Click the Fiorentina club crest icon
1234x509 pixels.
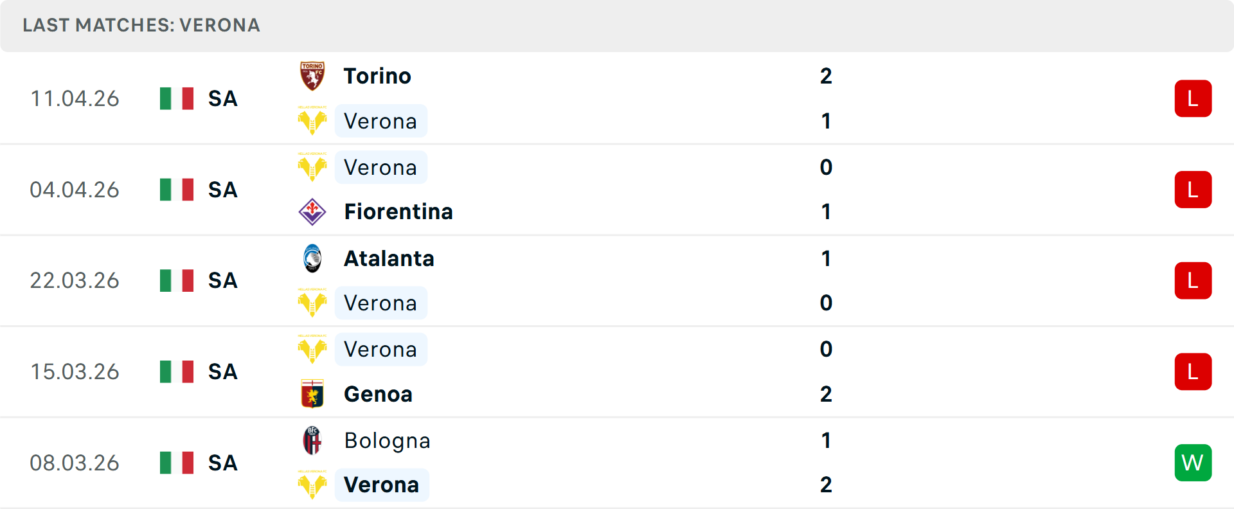point(312,211)
